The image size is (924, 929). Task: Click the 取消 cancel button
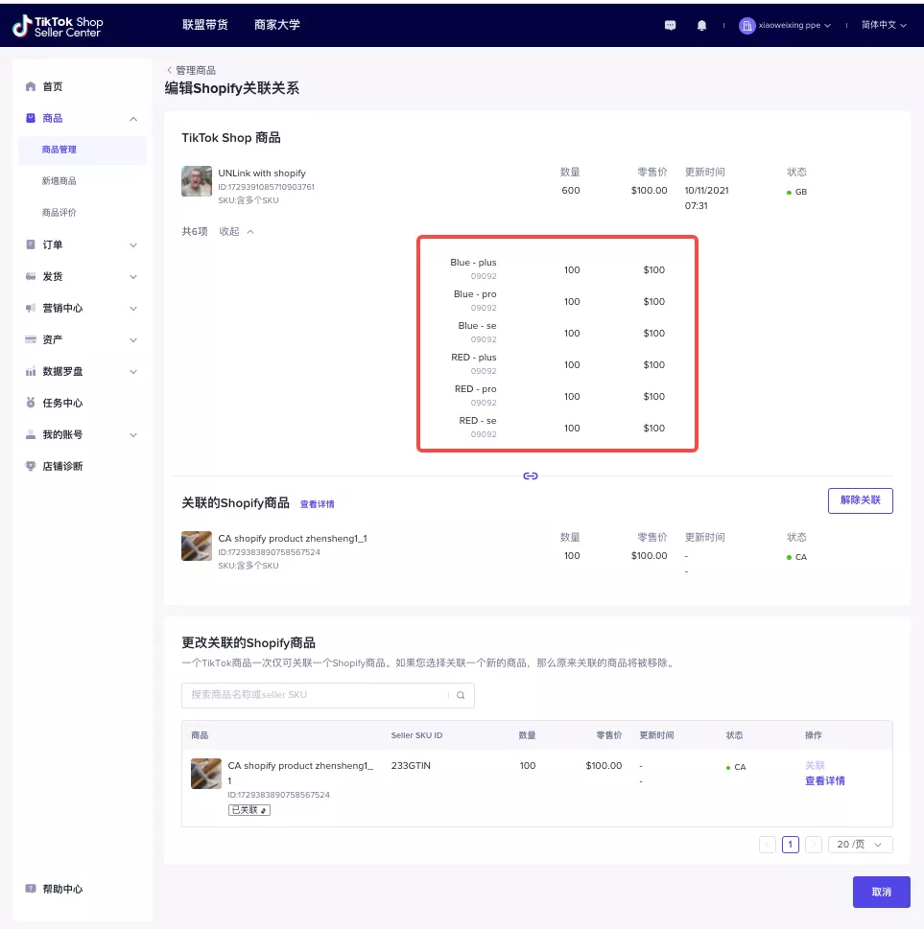[881, 892]
